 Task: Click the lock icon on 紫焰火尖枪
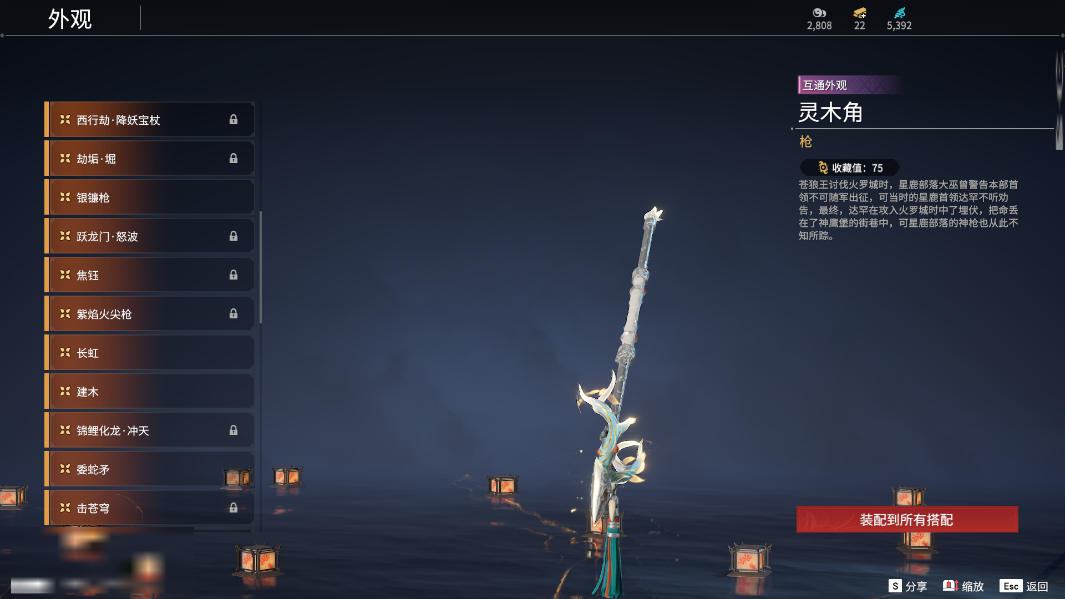234,314
